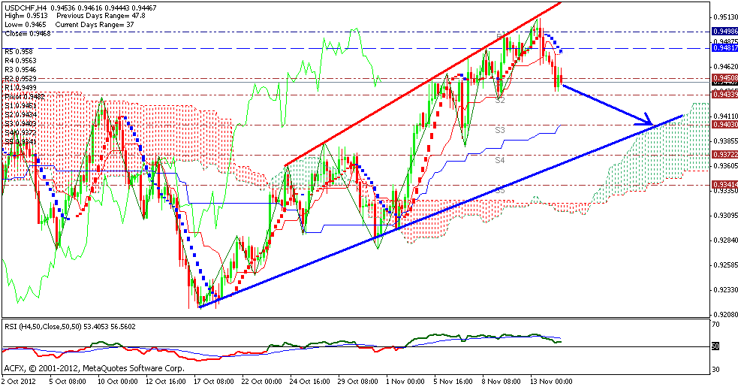
Task: Click the 13 Nov 00:00 time label
Action: click(x=553, y=381)
